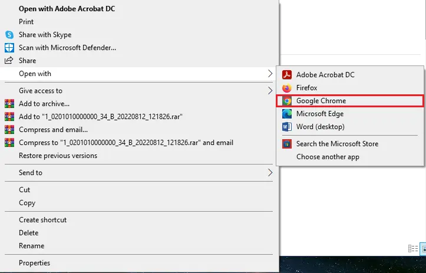Open file with Firefox
This screenshot has width=426, height=273.
tap(350, 88)
